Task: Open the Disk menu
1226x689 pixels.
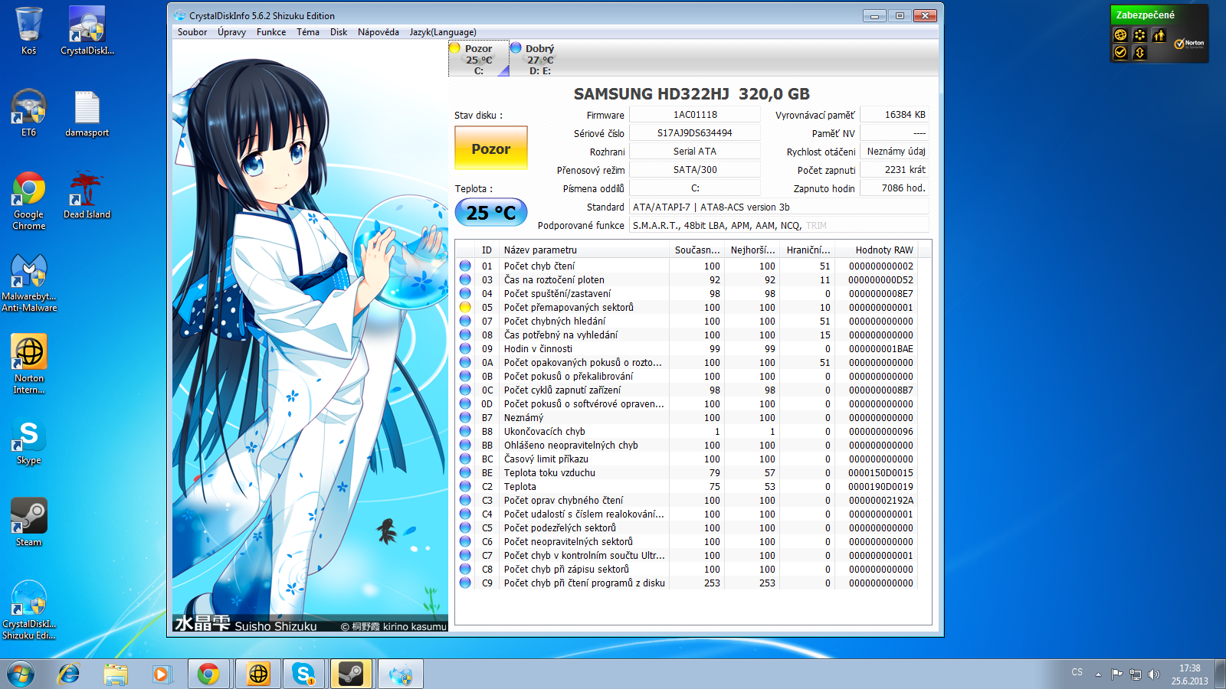Action: [339, 32]
